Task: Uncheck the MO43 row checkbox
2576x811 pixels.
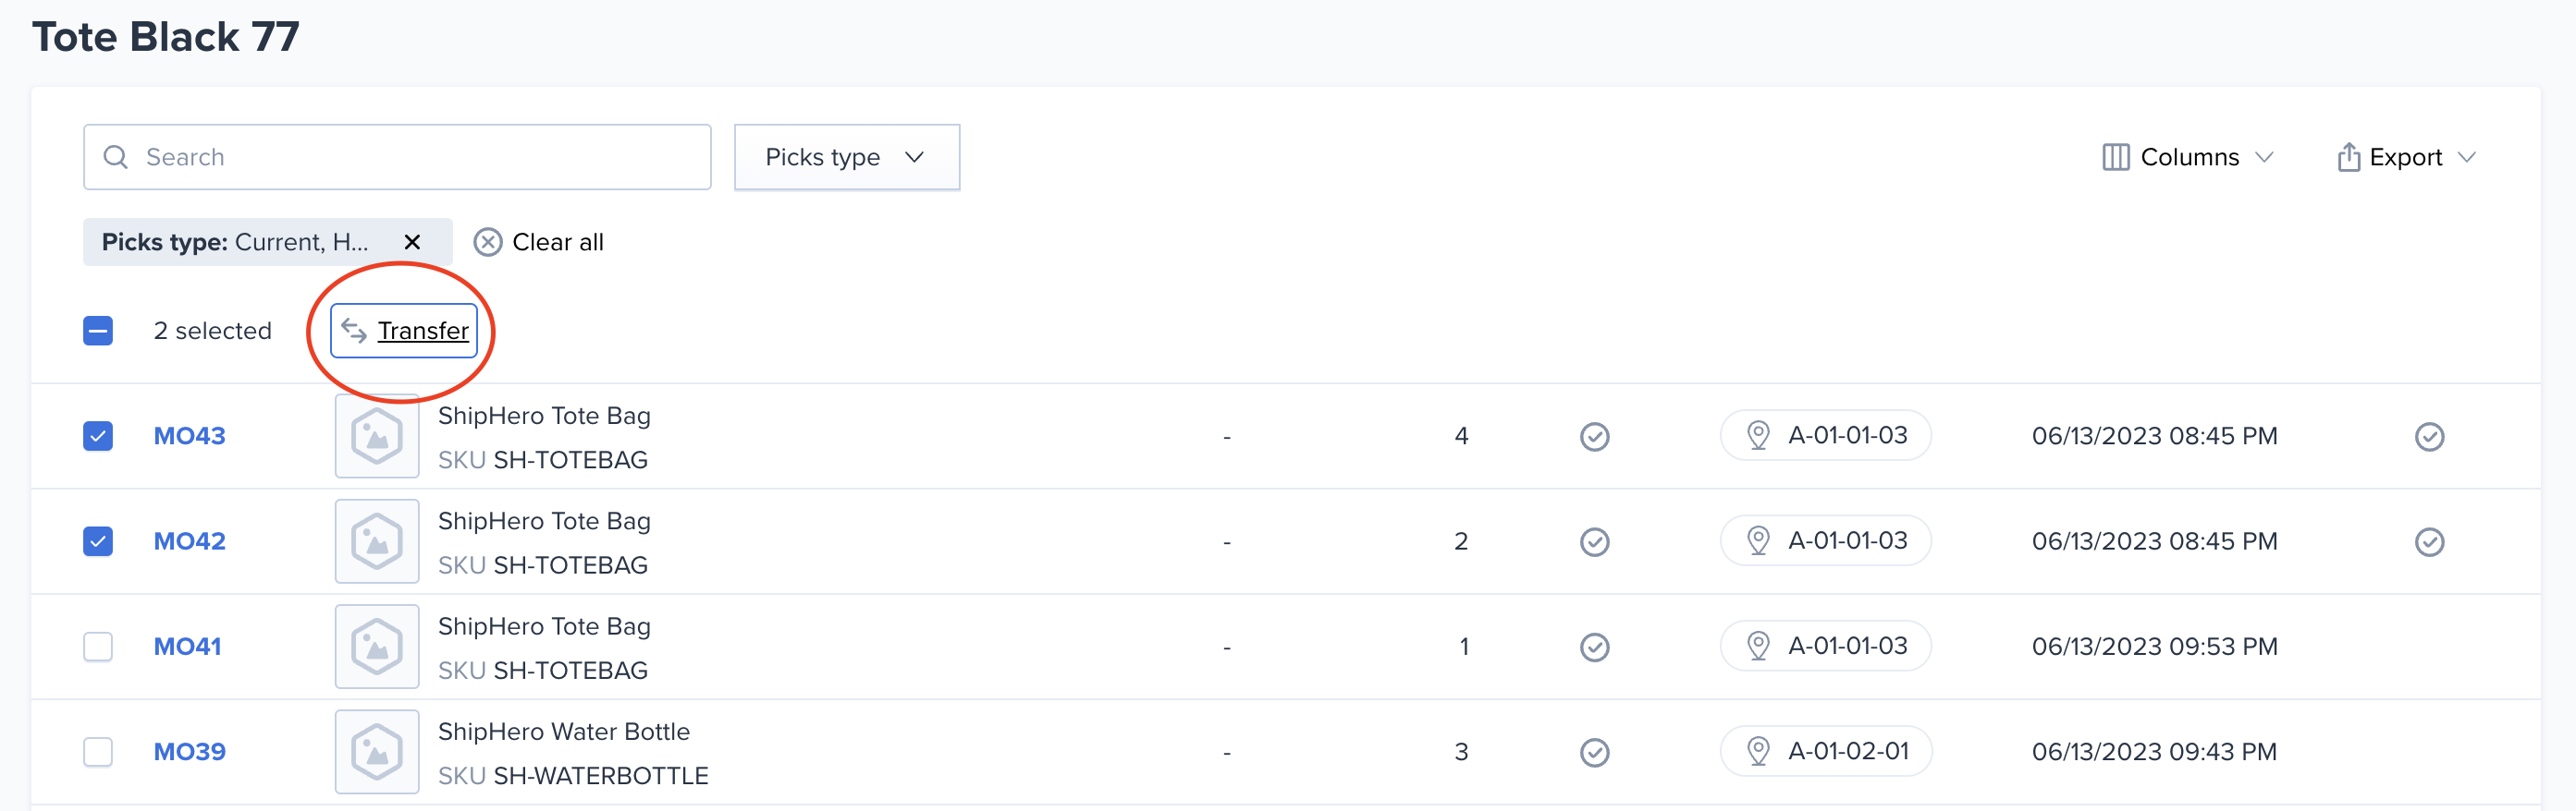Action: pyautogui.click(x=98, y=437)
